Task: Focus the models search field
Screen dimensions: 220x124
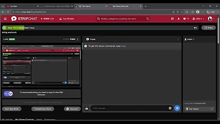Action: pyautogui.click(x=121, y=19)
